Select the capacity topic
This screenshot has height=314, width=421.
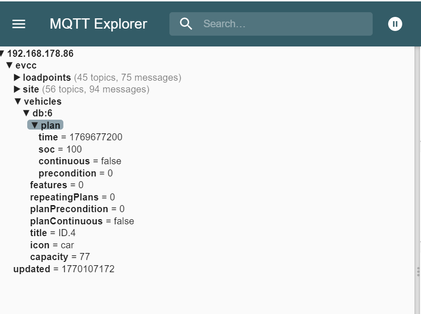[x=49, y=257]
